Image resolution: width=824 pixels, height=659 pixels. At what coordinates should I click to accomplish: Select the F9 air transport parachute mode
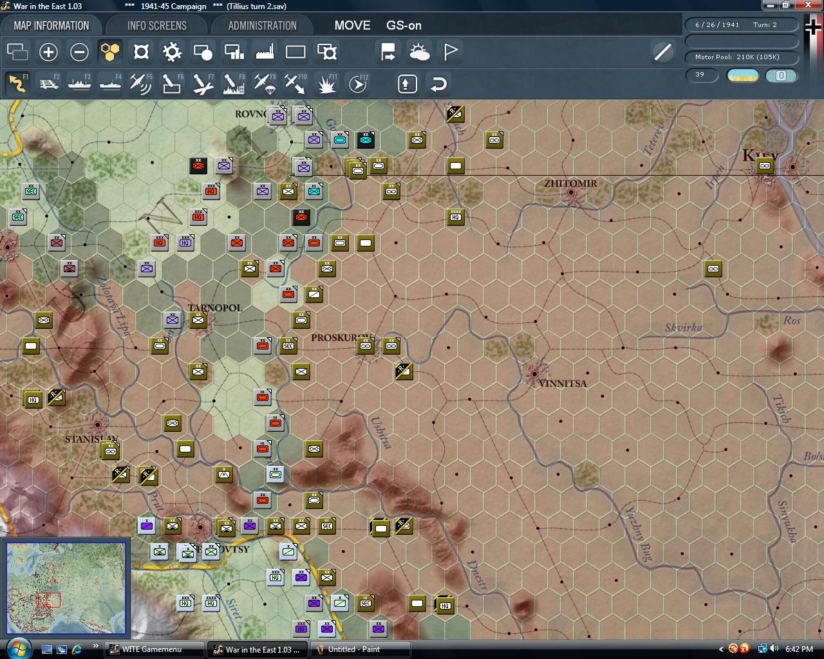[265, 84]
